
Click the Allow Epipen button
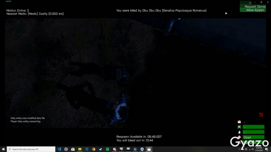pyautogui.click(x=253, y=10)
